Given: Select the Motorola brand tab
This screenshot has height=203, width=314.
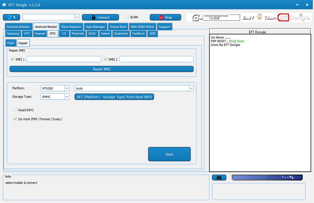Looking at the screenshot, I should click(x=78, y=34).
